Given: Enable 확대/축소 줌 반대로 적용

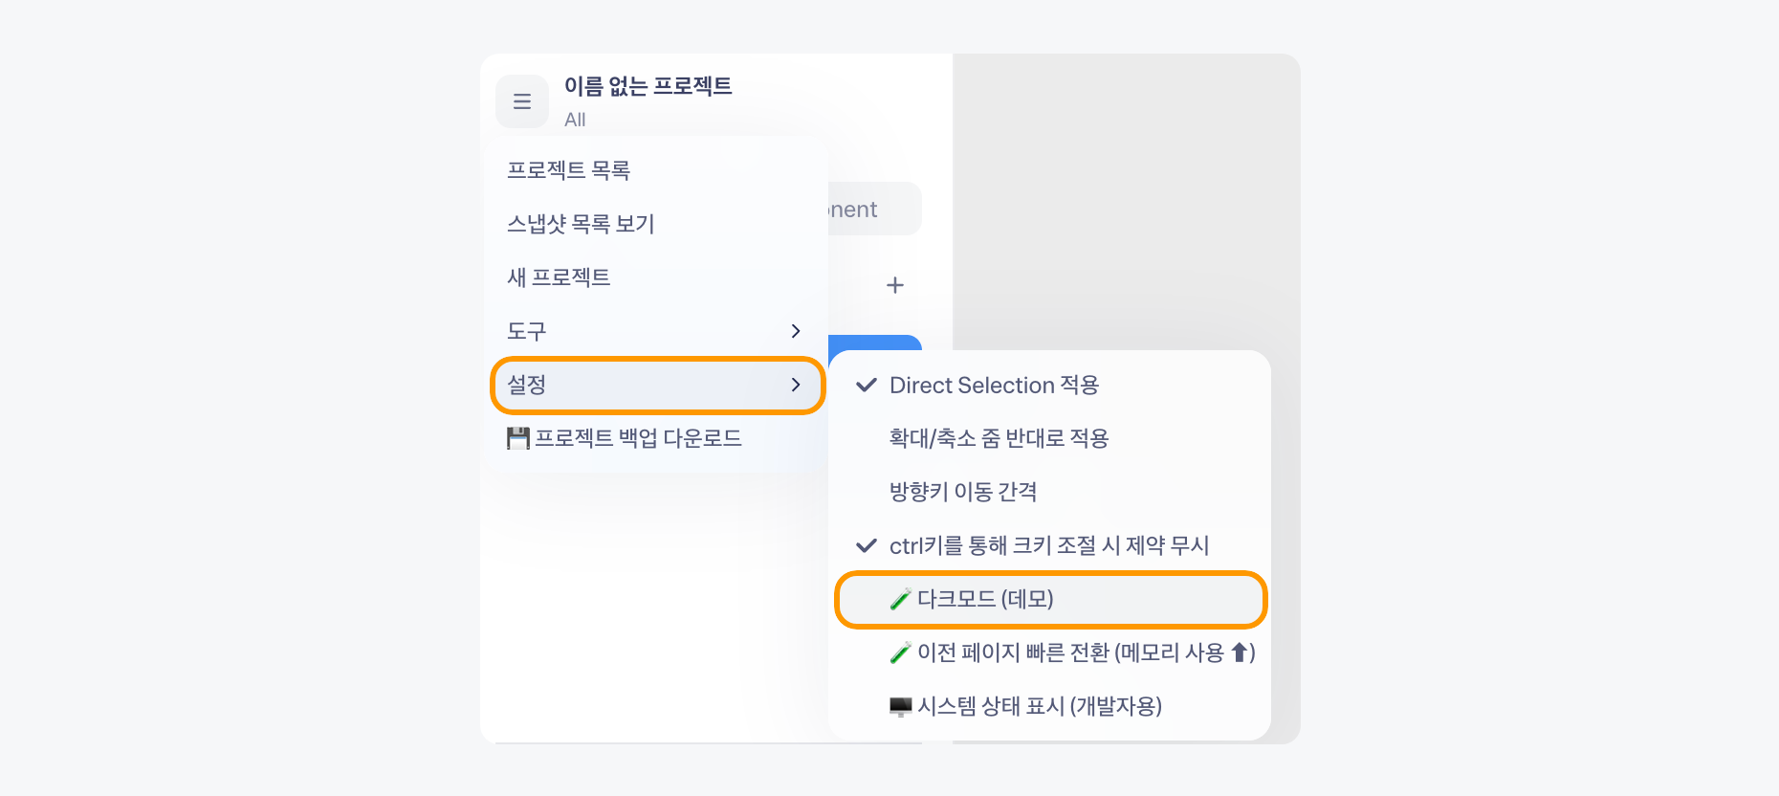Looking at the screenshot, I should click(1049, 439).
